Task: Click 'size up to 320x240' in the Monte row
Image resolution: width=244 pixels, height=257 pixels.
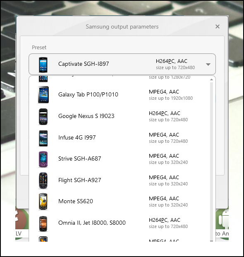Action: pyautogui.click(x=168, y=205)
